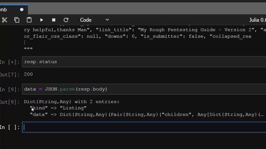Screen dimensions: 266x149
Task: Open the Code cell type dropdown
Action: [x=94, y=20]
